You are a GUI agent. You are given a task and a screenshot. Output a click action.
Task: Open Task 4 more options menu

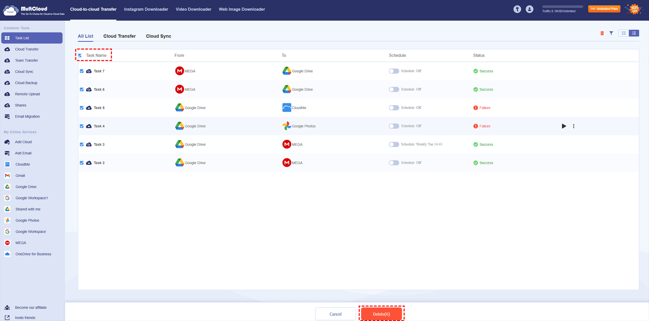click(x=574, y=126)
